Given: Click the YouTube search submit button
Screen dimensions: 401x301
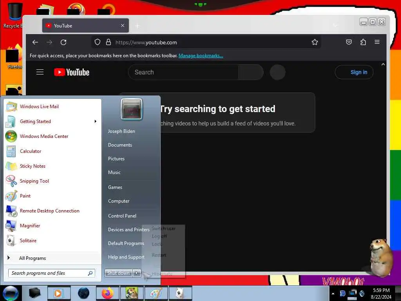Looking at the screenshot, I should click(x=251, y=72).
